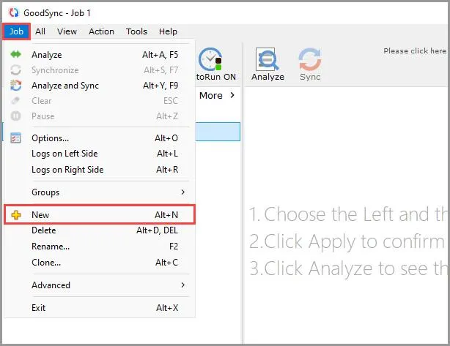Click the Options checklist icon
The image size is (450, 346).
15,138
